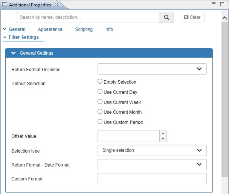
Task: Click the magnifying glass search icon
Action: coord(166,17)
